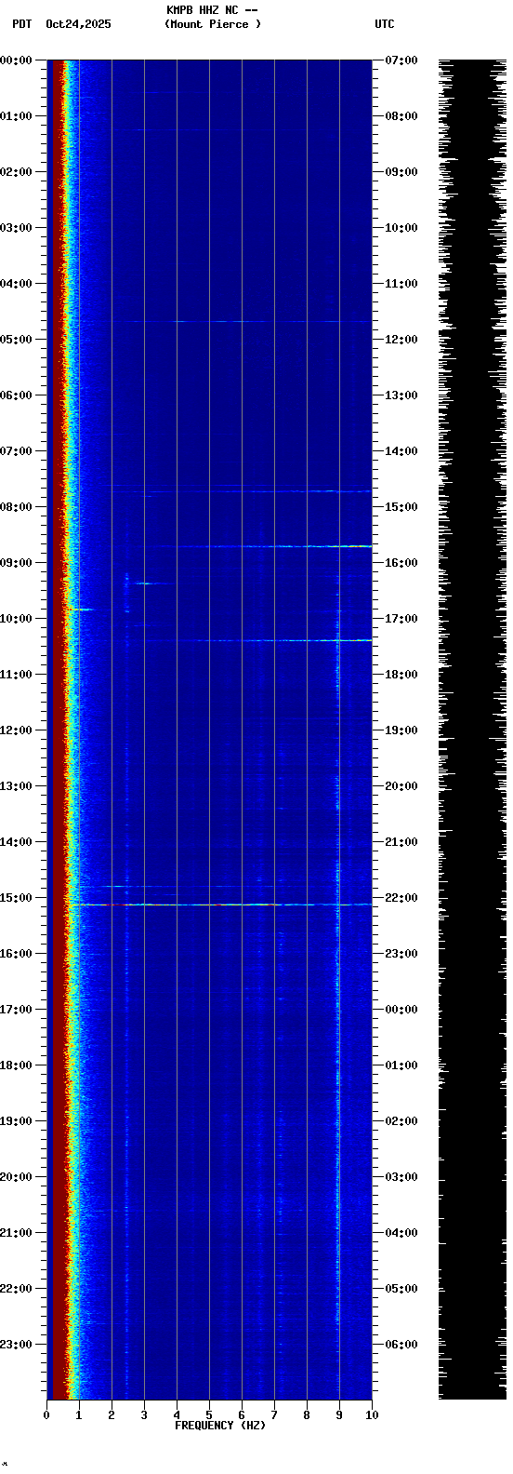The height and width of the screenshot is (1474, 513).
Task: Click the '(Mount Pierce )' subtitle
Action: coord(213,24)
